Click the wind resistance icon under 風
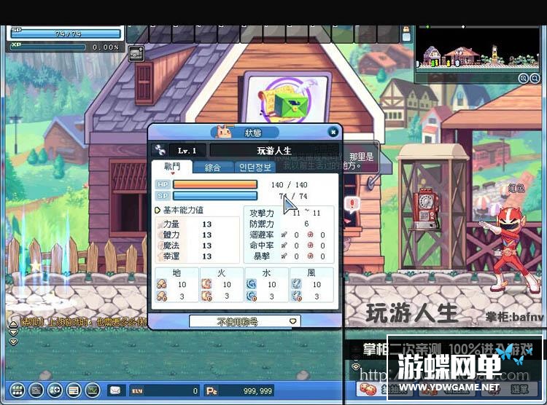This screenshot has width=547, height=405. [x=297, y=296]
